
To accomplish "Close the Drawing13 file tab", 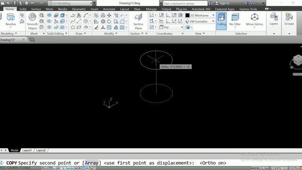I will point(24,40).
